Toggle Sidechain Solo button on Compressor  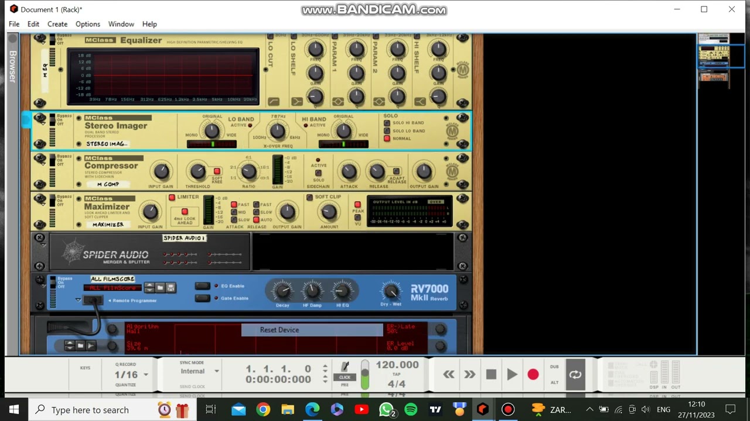pyautogui.click(x=318, y=173)
